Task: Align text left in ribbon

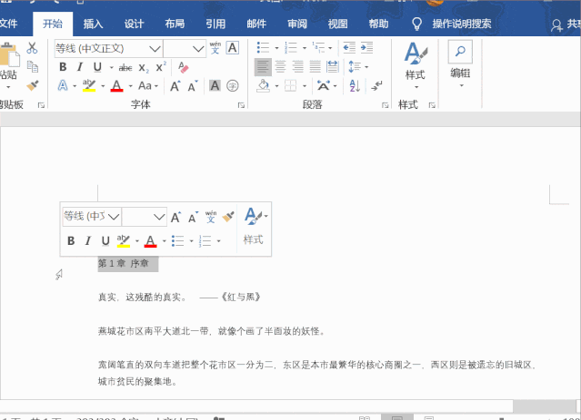Action: coord(263,67)
